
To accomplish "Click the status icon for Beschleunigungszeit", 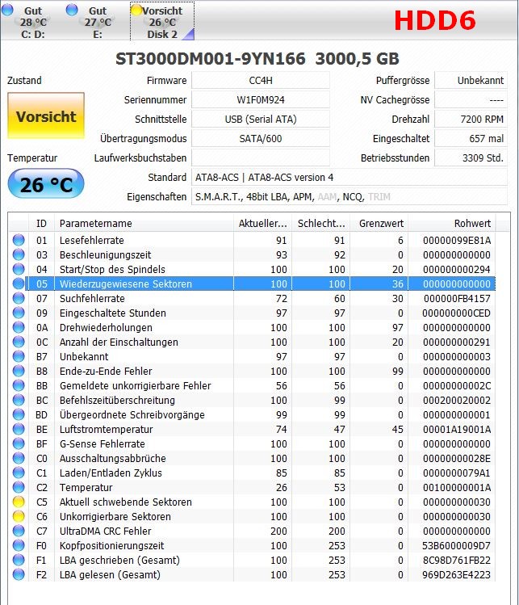I will [x=19, y=254].
